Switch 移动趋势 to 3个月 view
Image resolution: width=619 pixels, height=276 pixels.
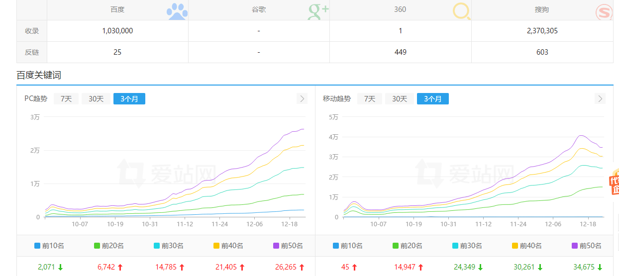tap(433, 98)
